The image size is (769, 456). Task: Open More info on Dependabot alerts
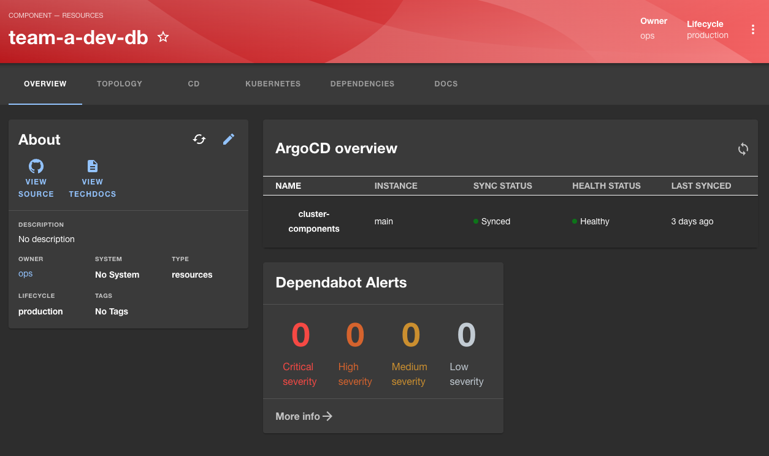click(304, 416)
